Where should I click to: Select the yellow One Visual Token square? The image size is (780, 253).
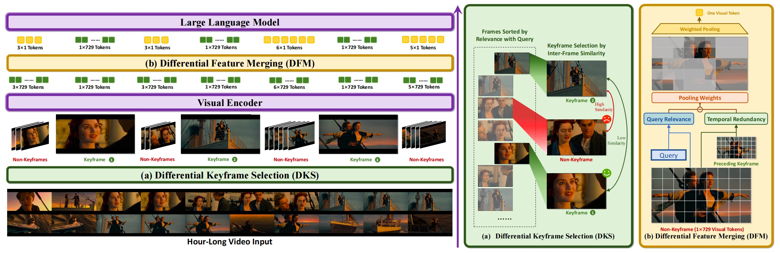pyautogui.click(x=699, y=12)
